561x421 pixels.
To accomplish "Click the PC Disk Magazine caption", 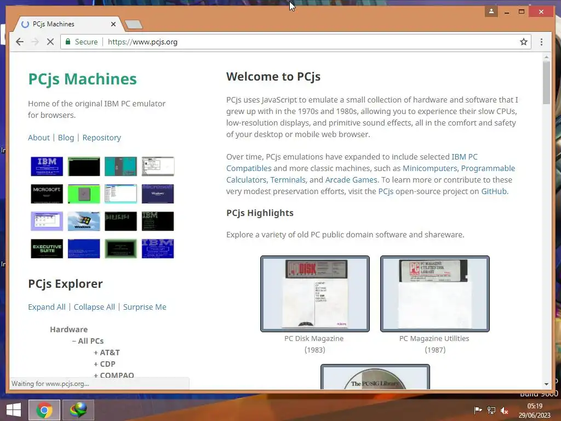I will tap(314, 344).
